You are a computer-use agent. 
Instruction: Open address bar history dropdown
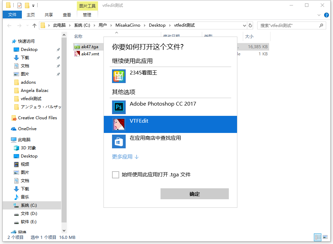click(x=244, y=26)
